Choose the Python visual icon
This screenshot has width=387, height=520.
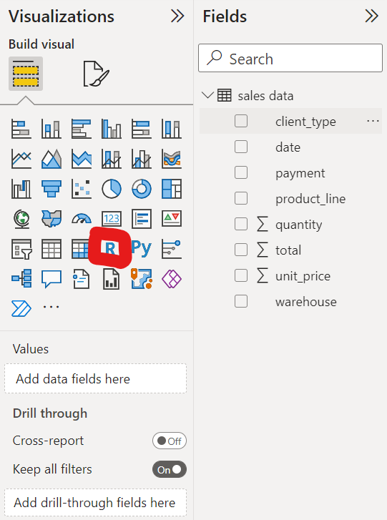tap(141, 248)
